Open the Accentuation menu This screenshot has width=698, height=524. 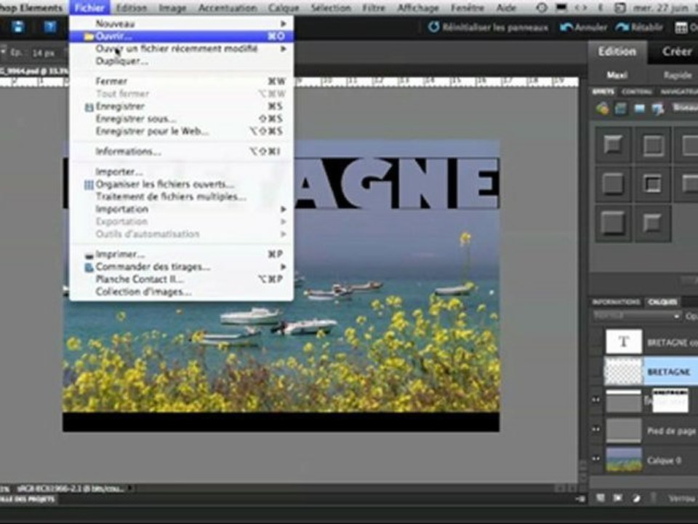click(228, 7)
